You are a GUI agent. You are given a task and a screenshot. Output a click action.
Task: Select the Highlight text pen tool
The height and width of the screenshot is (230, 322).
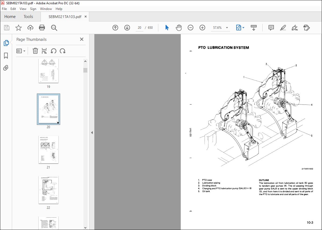point(283,28)
